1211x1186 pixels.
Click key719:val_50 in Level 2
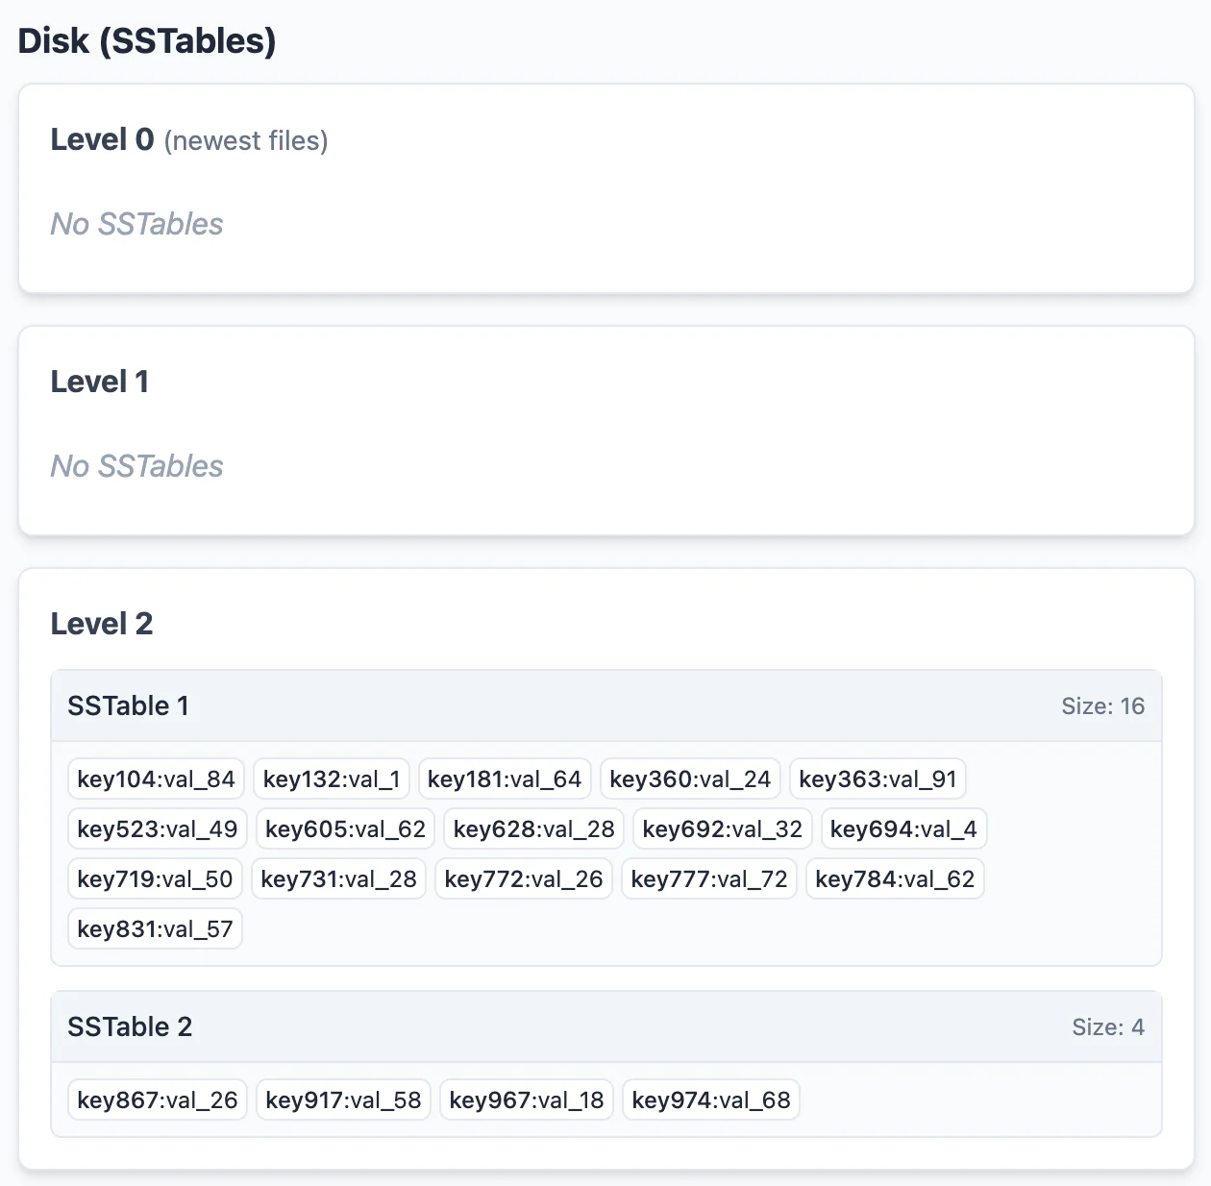click(155, 879)
